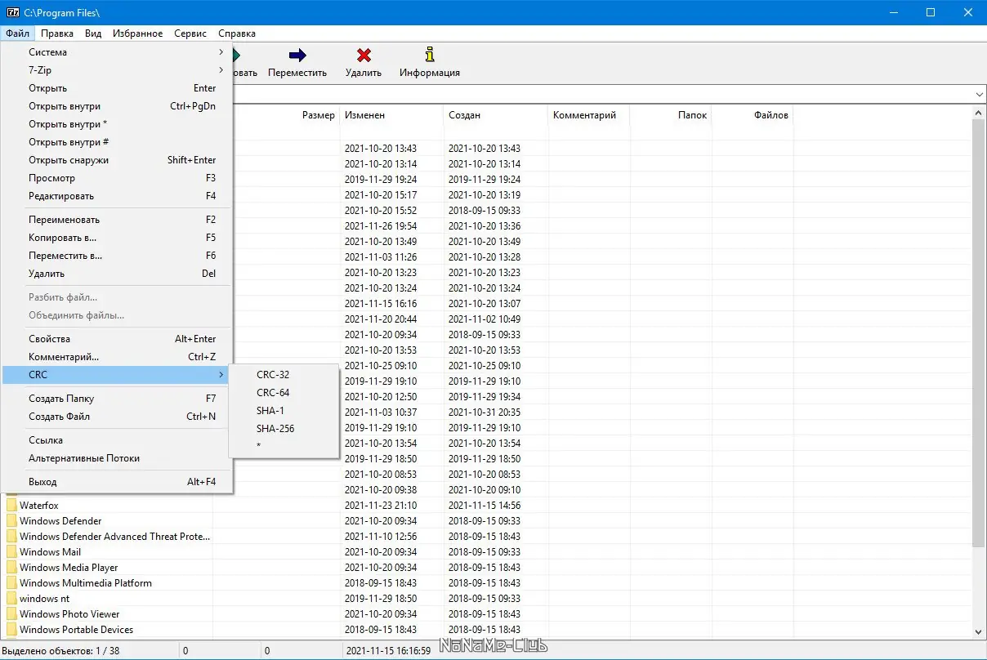Open the address bar dropdown arrow

pos(979,95)
